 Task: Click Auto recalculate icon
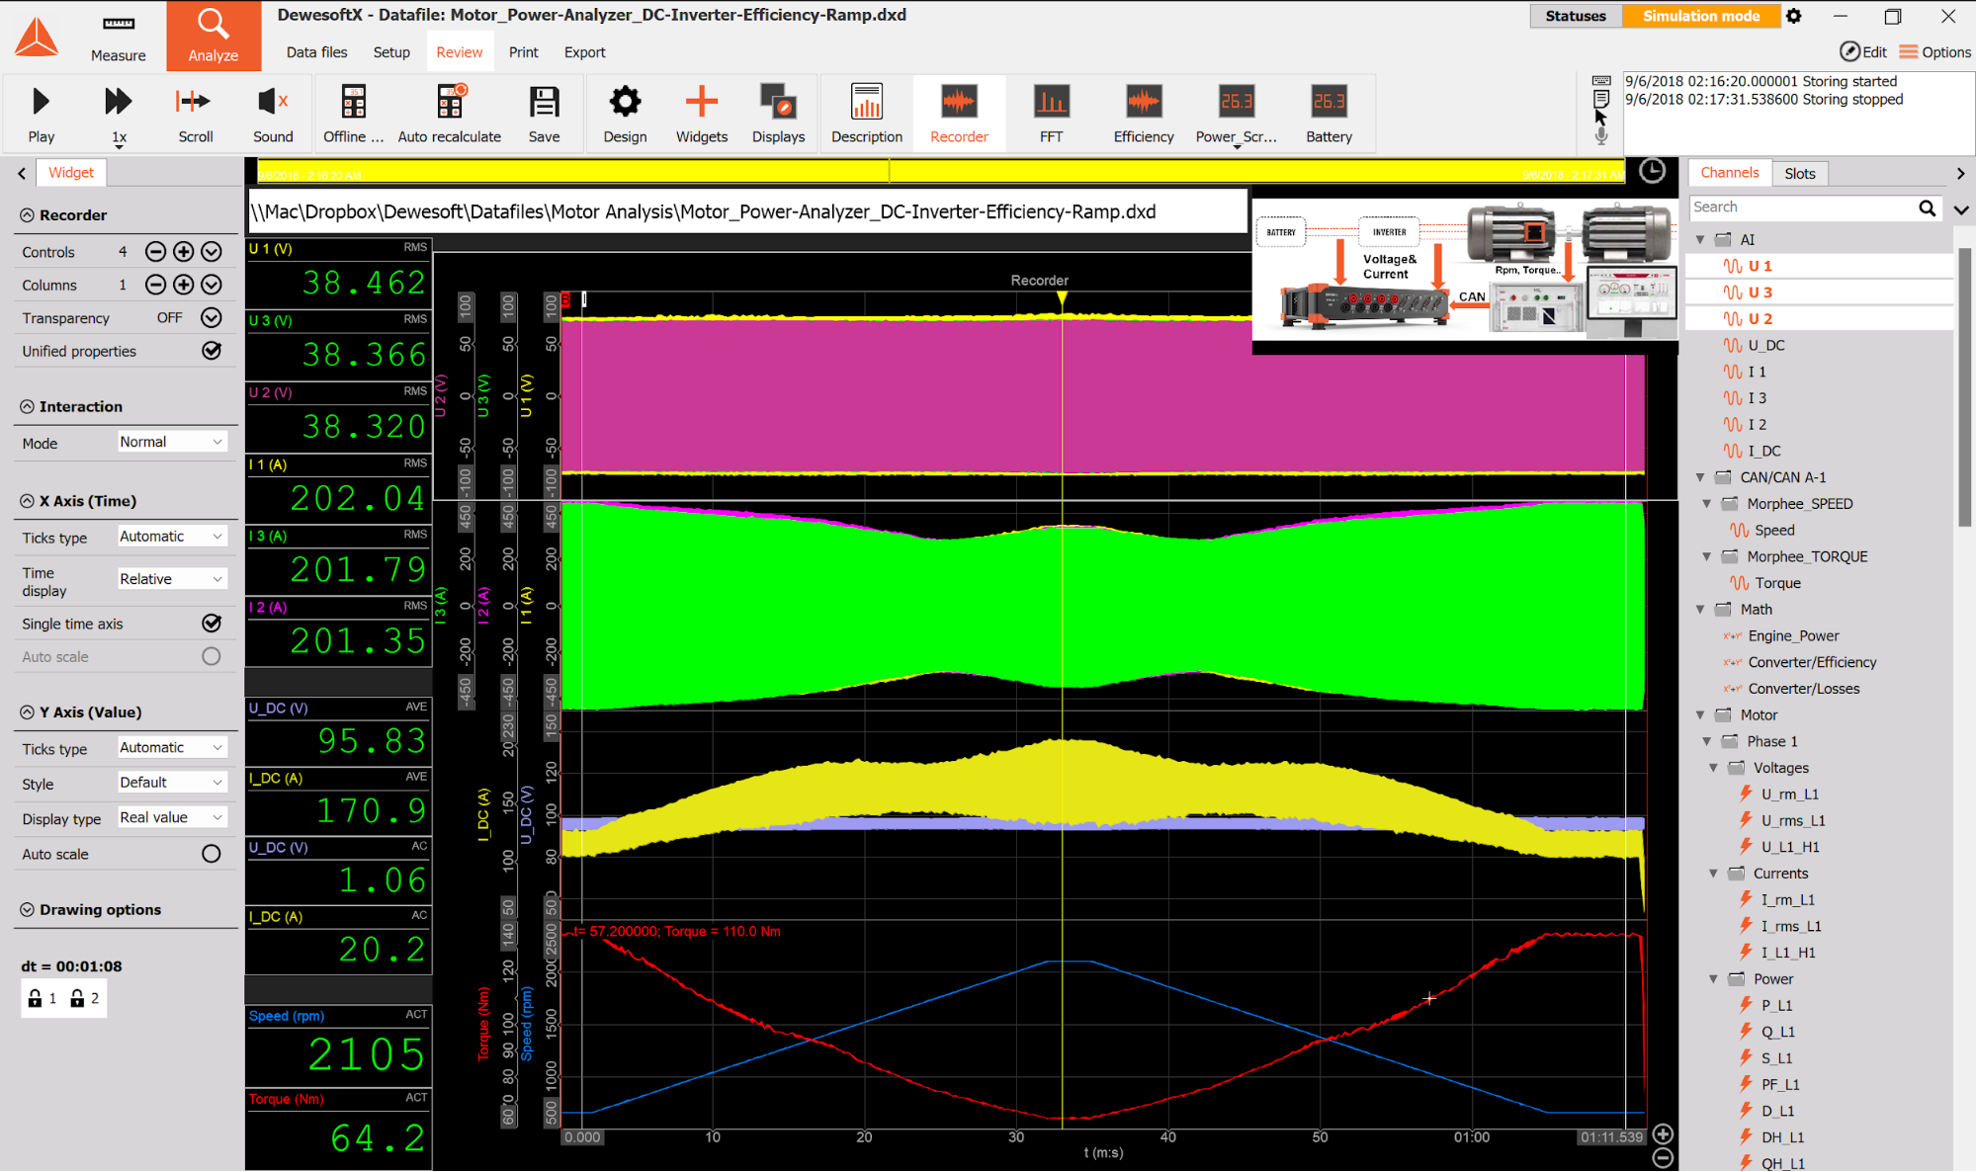point(450,102)
